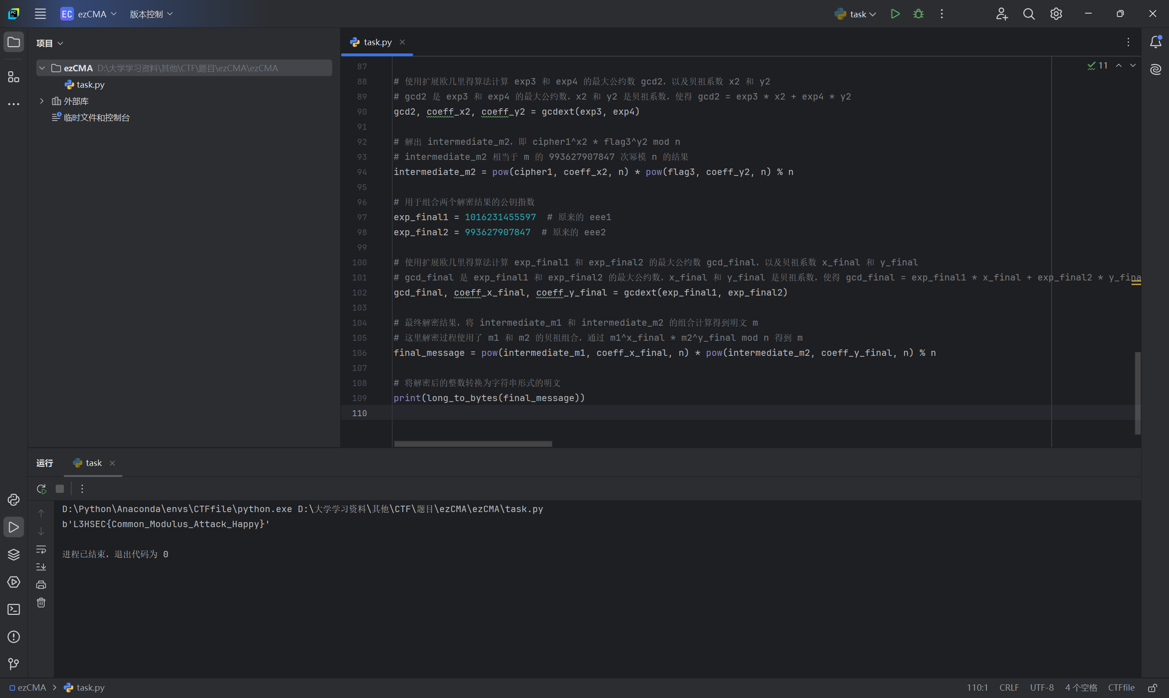The width and height of the screenshot is (1169, 698).
Task: Click the CTFfile interpreter in status bar
Action: [x=1121, y=687]
